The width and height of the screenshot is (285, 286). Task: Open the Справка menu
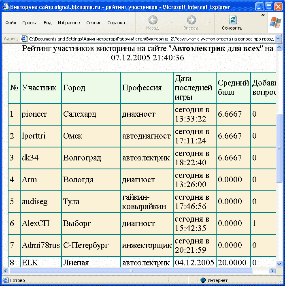click(x=116, y=23)
